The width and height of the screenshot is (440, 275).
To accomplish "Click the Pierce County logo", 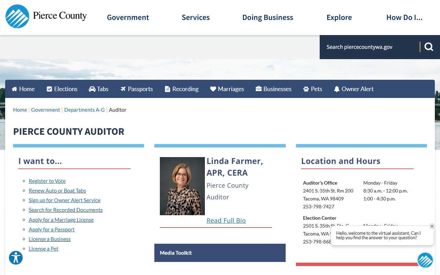I will (x=46, y=16).
